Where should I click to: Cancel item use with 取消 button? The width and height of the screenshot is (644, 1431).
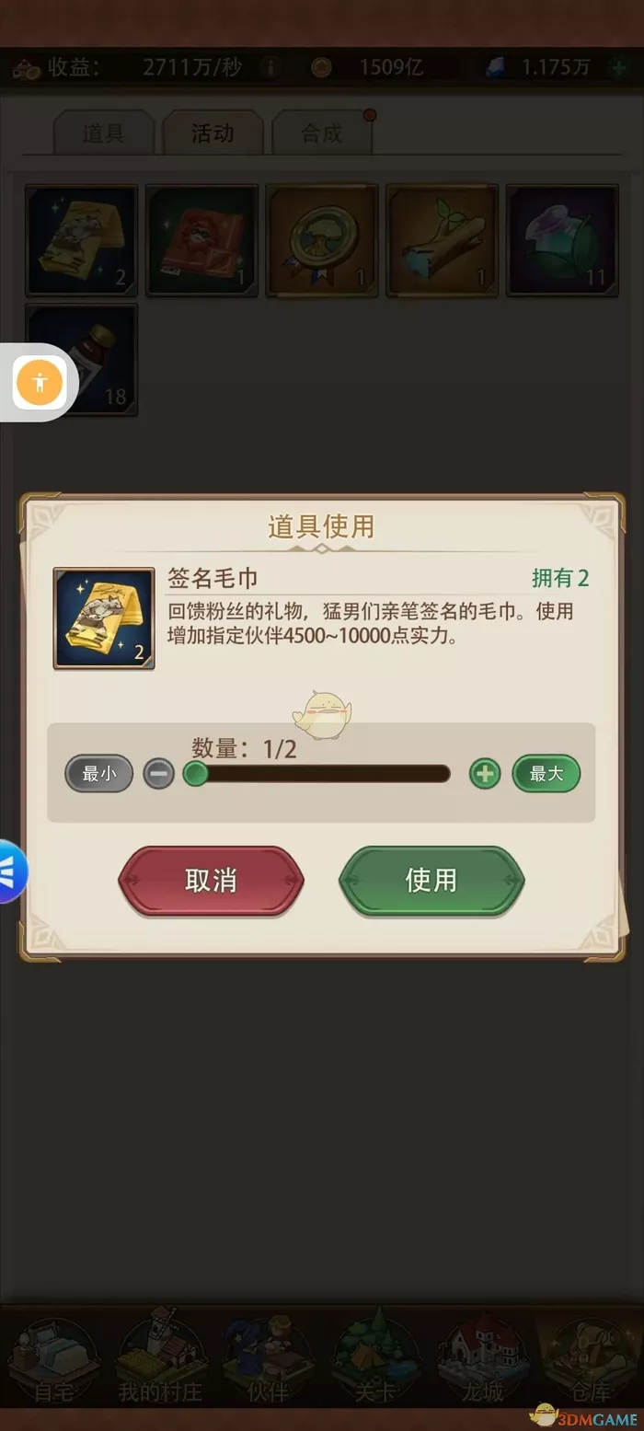211,881
